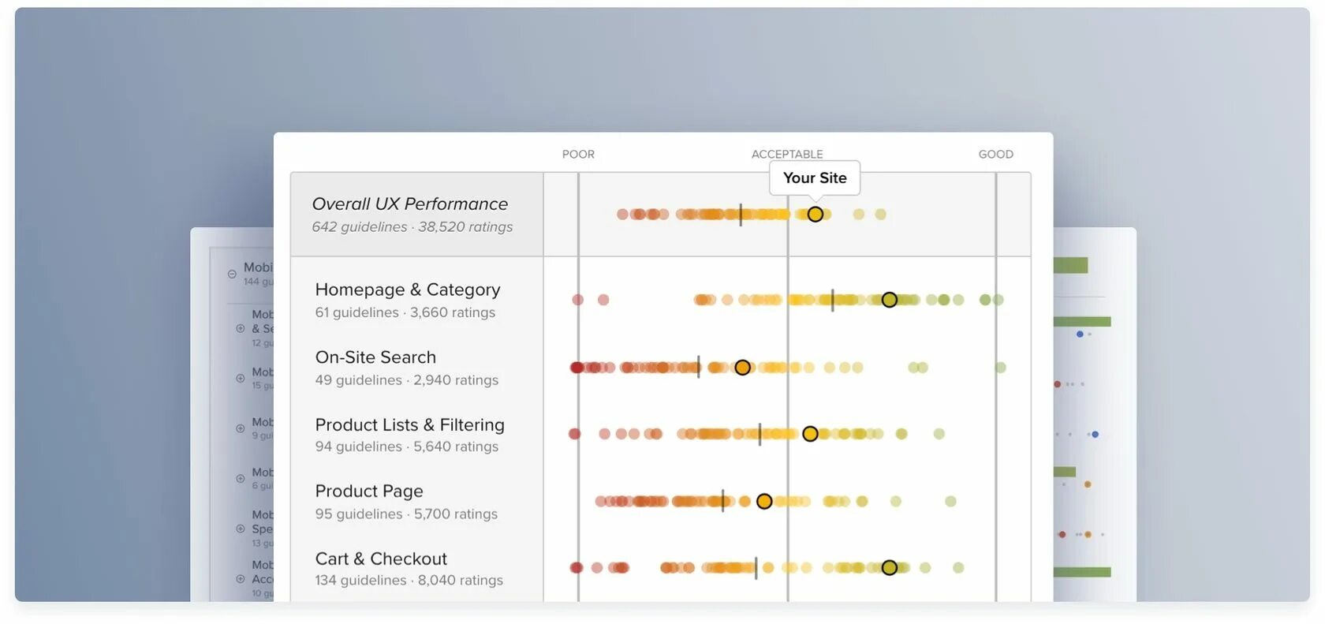Open the On-Site Search section
Image resolution: width=1325 pixels, height=624 pixels.
click(x=375, y=357)
